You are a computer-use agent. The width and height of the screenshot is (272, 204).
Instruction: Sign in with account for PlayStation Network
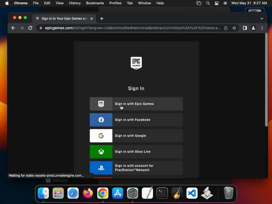[136, 168]
